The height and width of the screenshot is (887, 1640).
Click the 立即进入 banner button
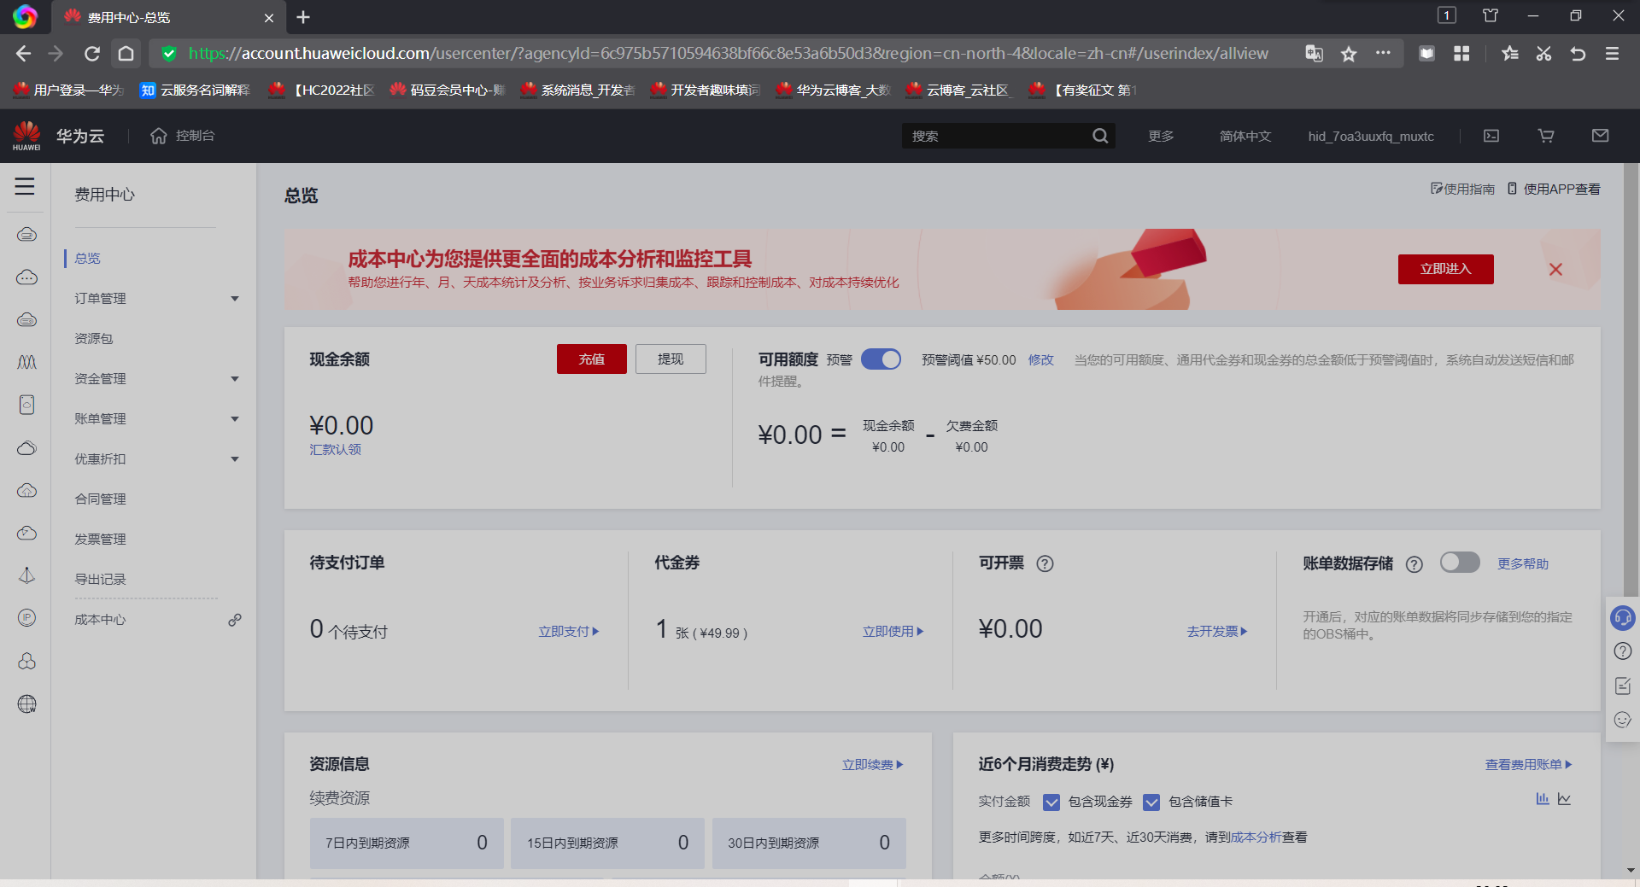coord(1445,269)
